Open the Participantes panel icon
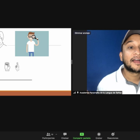Screen dimensions: 140x140 click(48, 134)
